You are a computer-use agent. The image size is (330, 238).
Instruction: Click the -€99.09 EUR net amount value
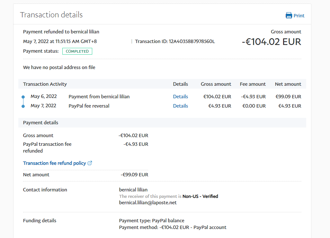[x=134, y=175]
